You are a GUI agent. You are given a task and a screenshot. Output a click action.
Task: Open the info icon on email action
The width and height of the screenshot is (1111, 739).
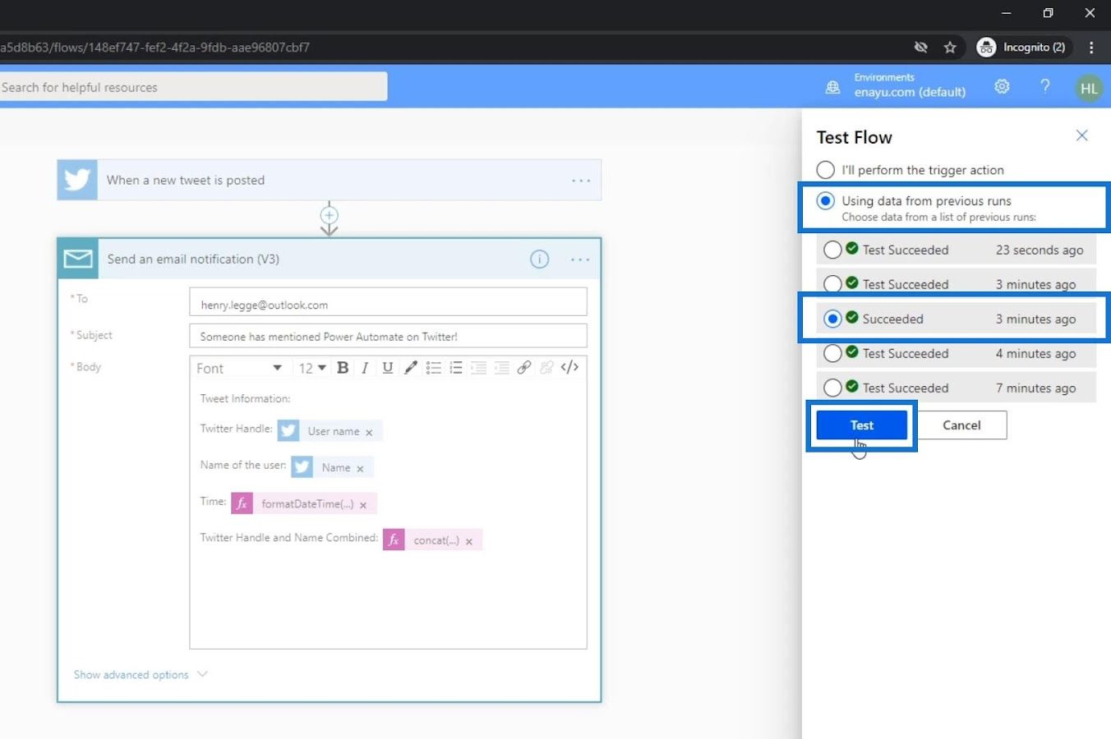click(539, 259)
